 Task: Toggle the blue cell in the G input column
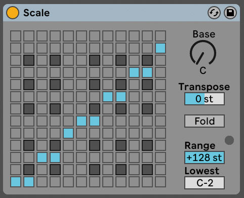coord(108,97)
